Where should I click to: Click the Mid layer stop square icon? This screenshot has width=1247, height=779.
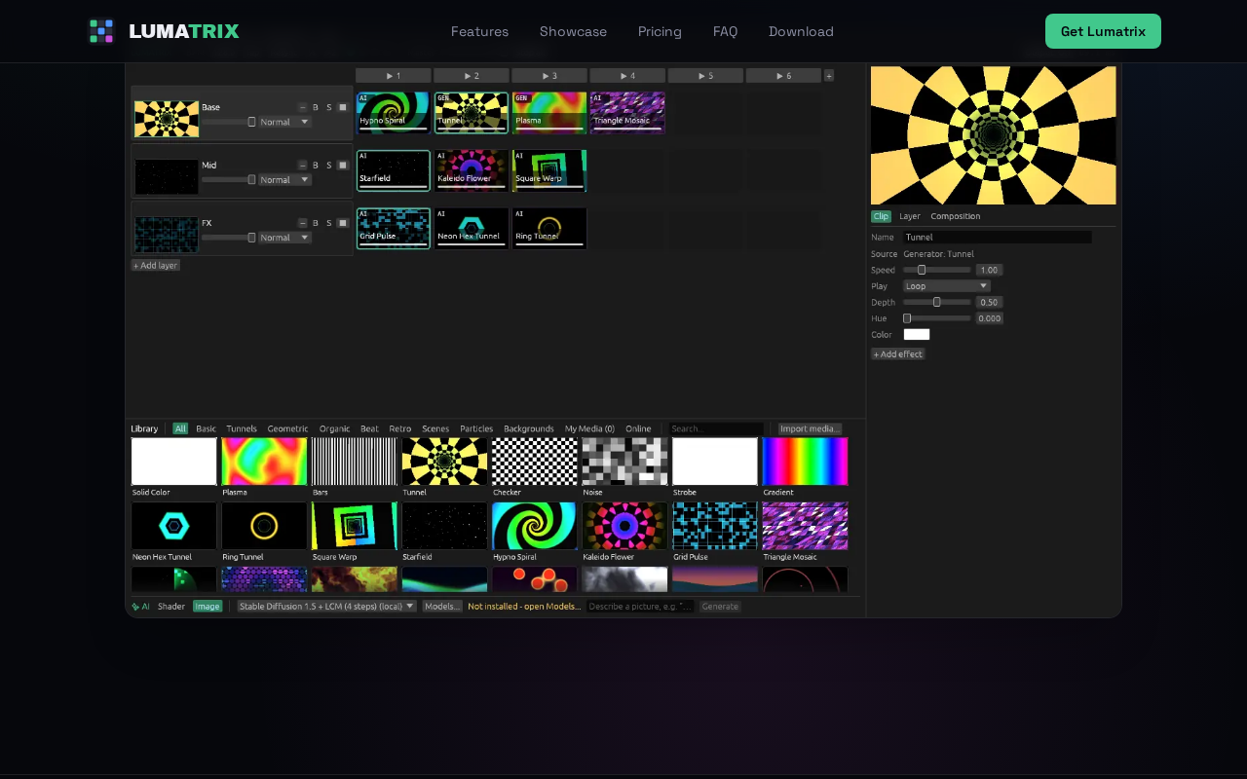pyautogui.click(x=343, y=165)
